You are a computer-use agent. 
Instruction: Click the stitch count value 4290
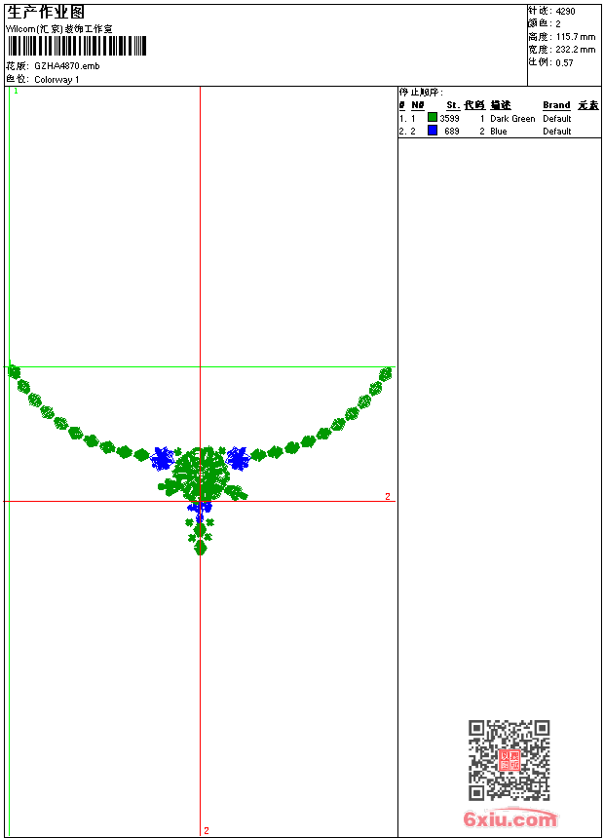(x=566, y=11)
